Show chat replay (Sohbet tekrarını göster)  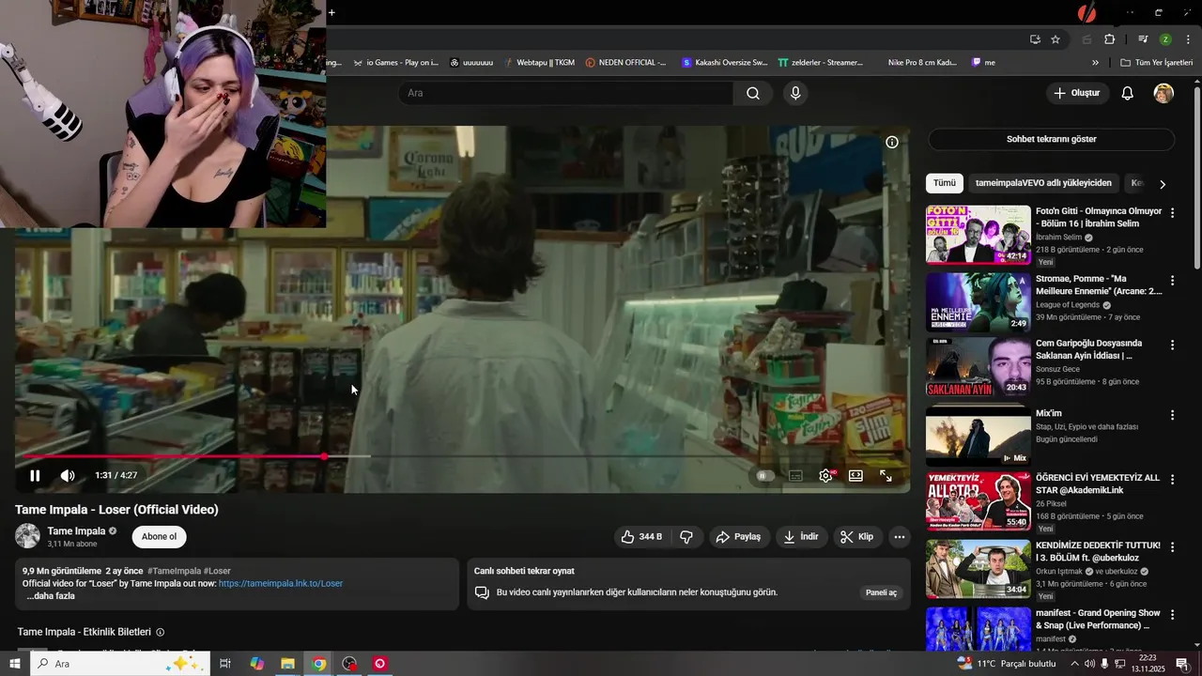[x=1052, y=139]
